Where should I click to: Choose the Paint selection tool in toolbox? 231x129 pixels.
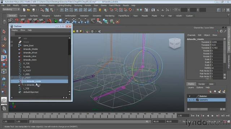click(x=4, y=46)
